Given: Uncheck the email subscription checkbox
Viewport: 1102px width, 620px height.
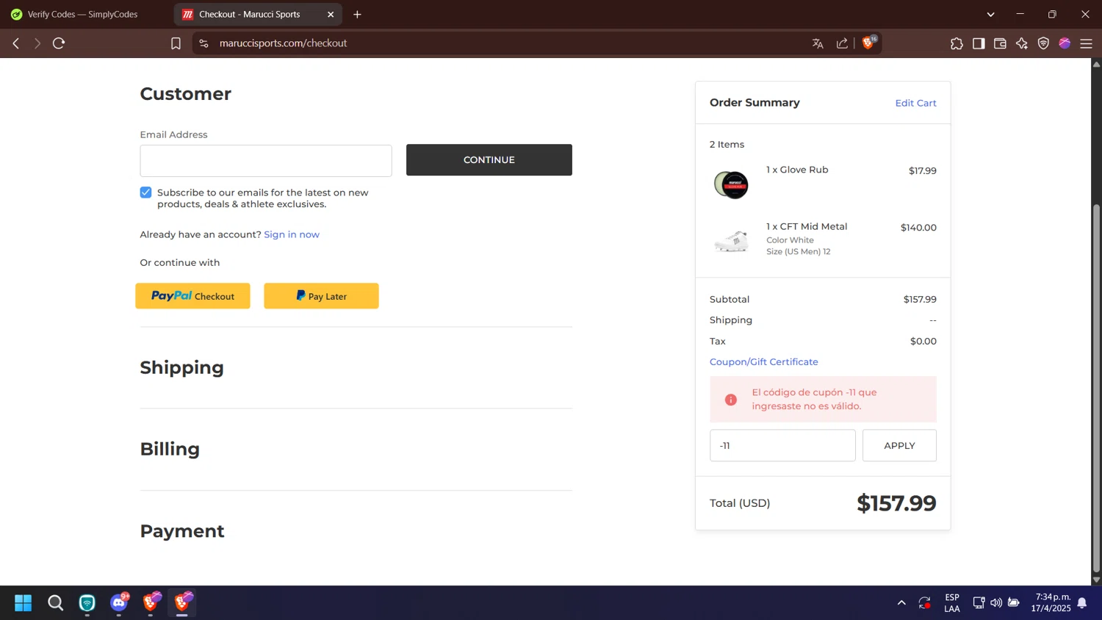Looking at the screenshot, I should [145, 192].
